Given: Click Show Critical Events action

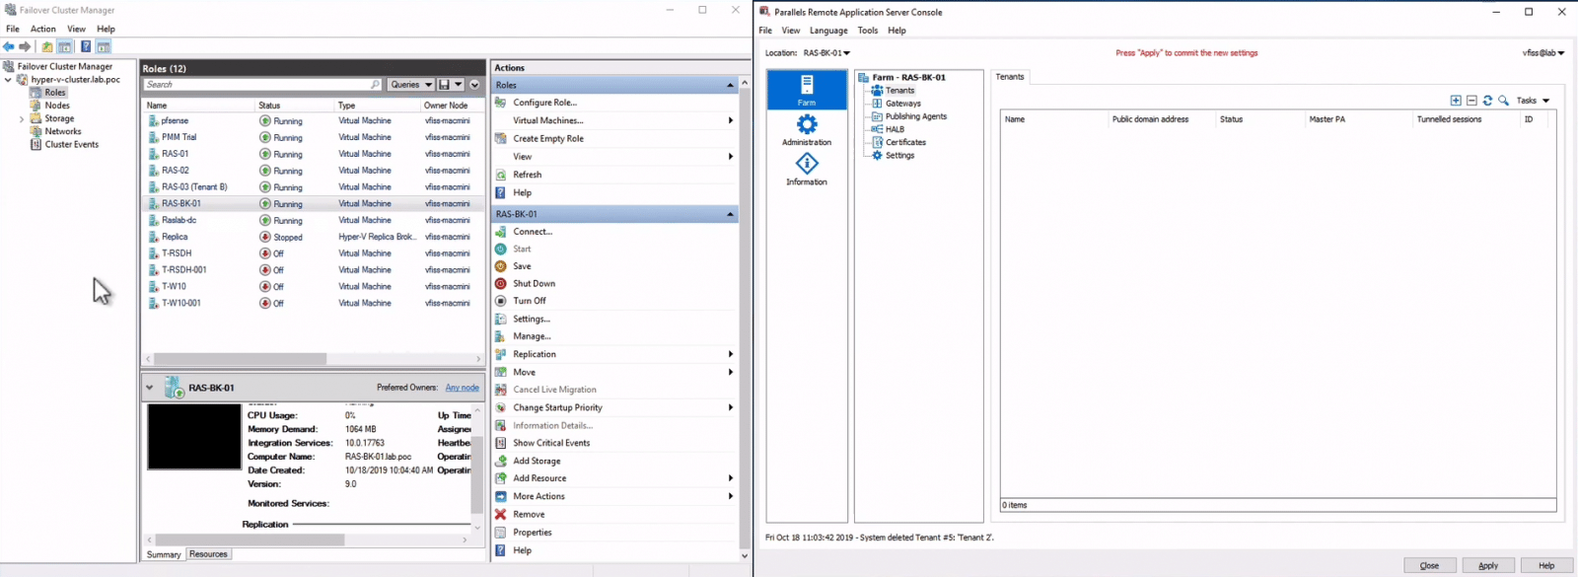Looking at the screenshot, I should (x=551, y=443).
